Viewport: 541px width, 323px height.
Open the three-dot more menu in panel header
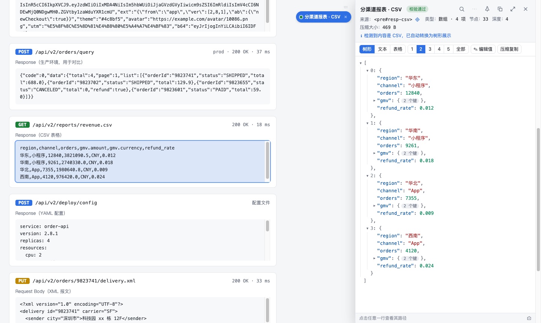pyautogui.click(x=475, y=9)
